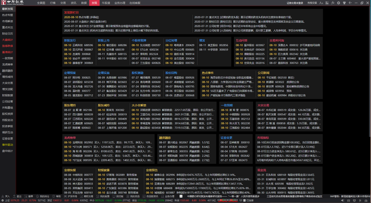This screenshot has width=371, height=203.
Task: Click the vertical scrollbar on right edge
Action: 370,71
